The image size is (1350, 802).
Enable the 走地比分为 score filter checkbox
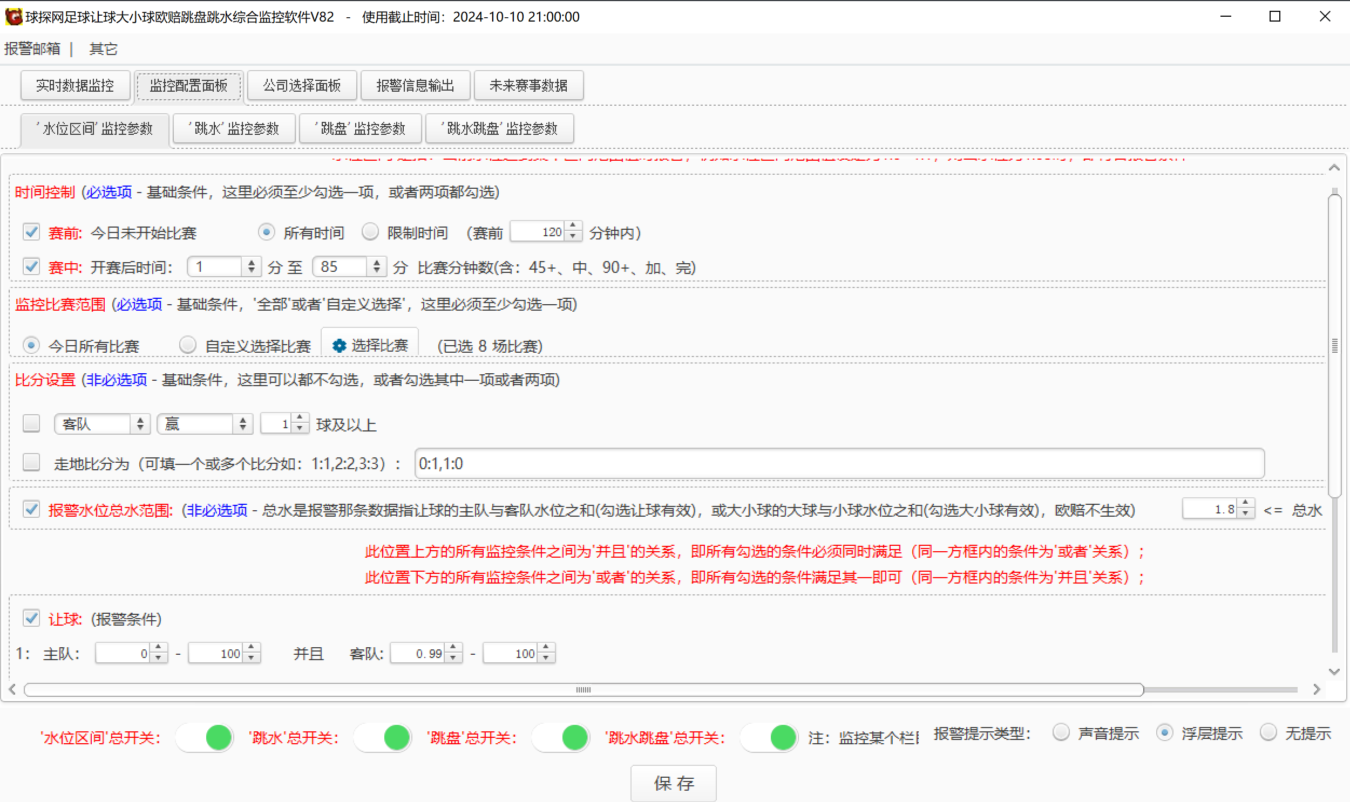click(31, 462)
